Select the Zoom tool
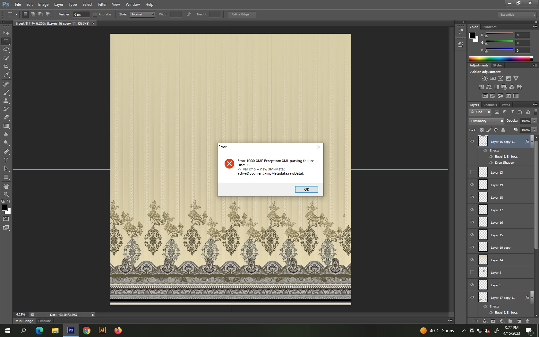 coord(6,194)
